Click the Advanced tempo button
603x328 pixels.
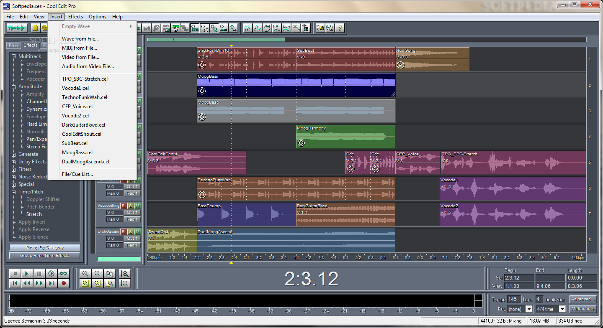pos(582,299)
